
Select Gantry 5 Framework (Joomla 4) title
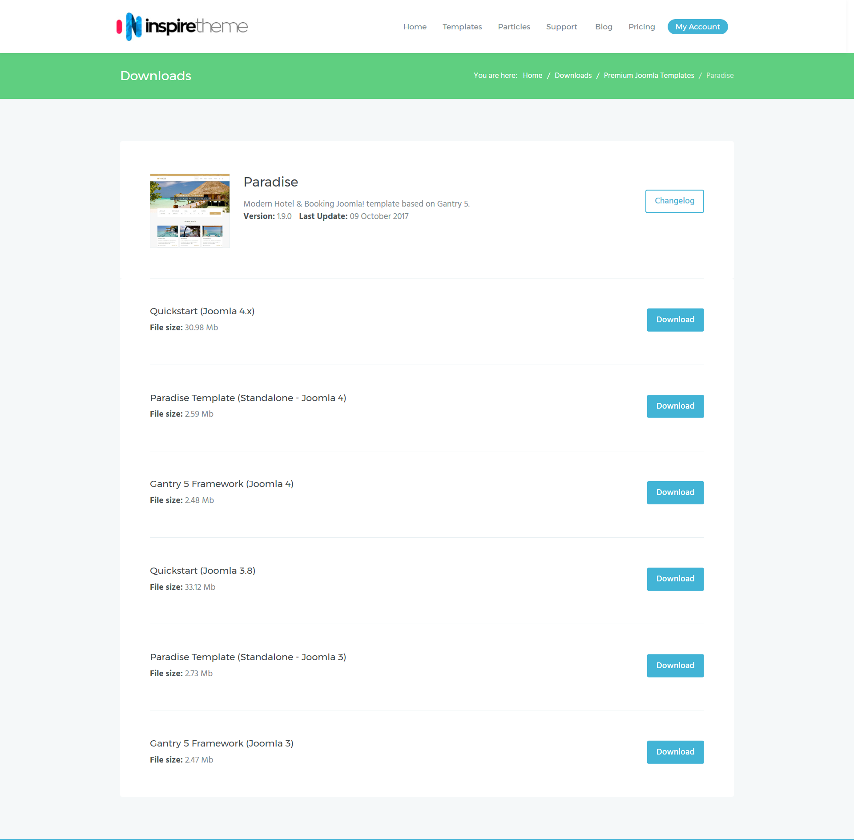coord(222,484)
